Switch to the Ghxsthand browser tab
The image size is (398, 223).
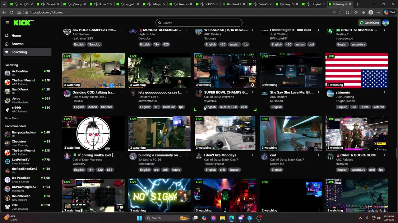click(234, 4)
